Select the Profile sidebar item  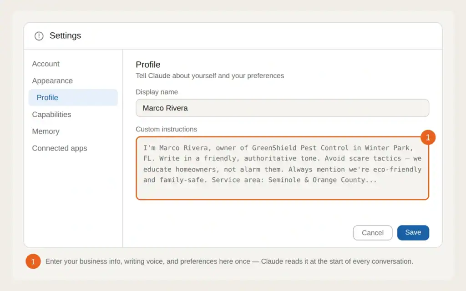(47, 97)
